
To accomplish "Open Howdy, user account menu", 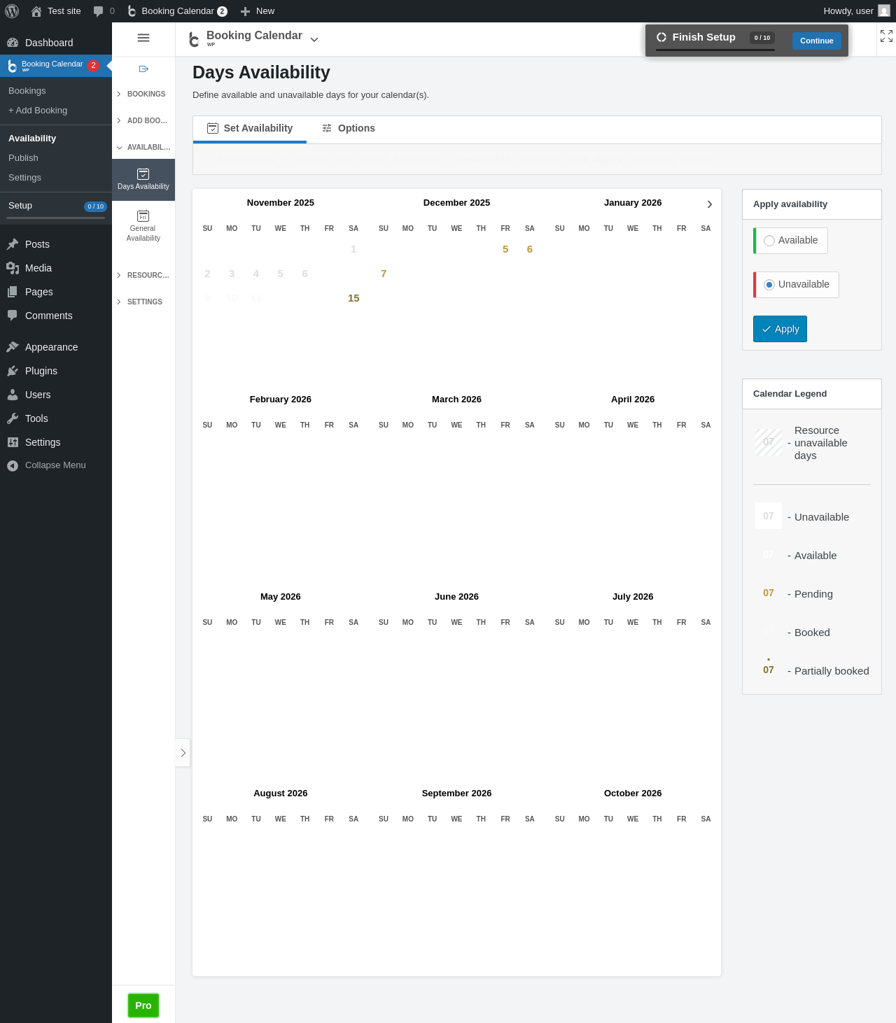I will pyautogui.click(x=856, y=11).
